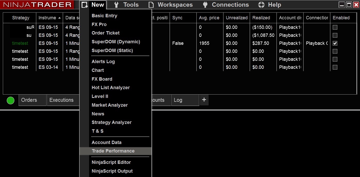
Task: Open T & S window
Action: click(98, 131)
